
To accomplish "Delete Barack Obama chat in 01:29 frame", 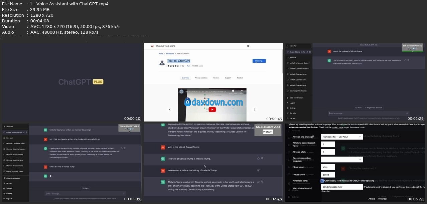I will click(310, 52).
